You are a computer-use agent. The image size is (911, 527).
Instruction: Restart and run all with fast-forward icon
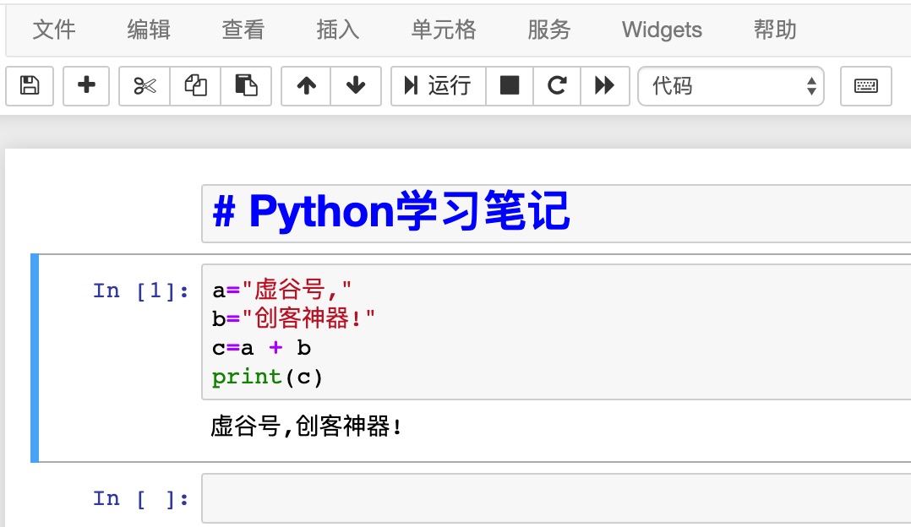click(605, 86)
